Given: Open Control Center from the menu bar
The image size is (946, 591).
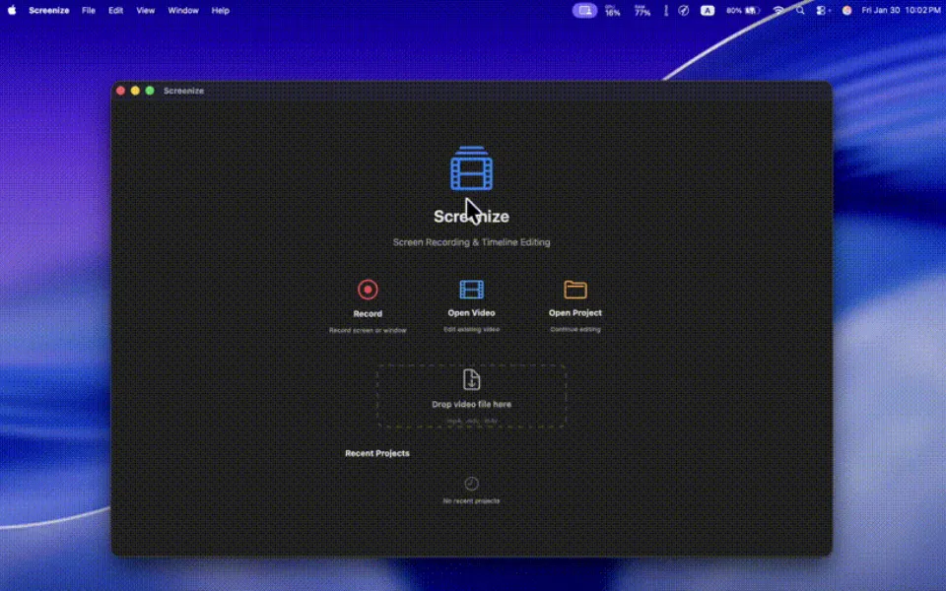Looking at the screenshot, I should pyautogui.click(x=821, y=10).
